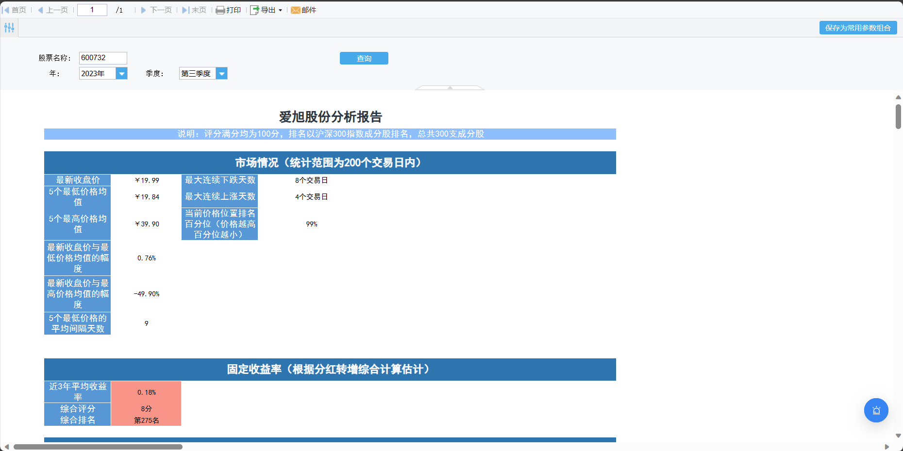The image size is (903, 451).
Task: Click the ¥19.84 value
Action: coord(147,197)
